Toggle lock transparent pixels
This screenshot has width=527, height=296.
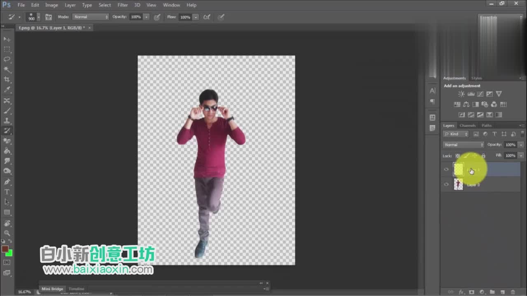click(457, 156)
